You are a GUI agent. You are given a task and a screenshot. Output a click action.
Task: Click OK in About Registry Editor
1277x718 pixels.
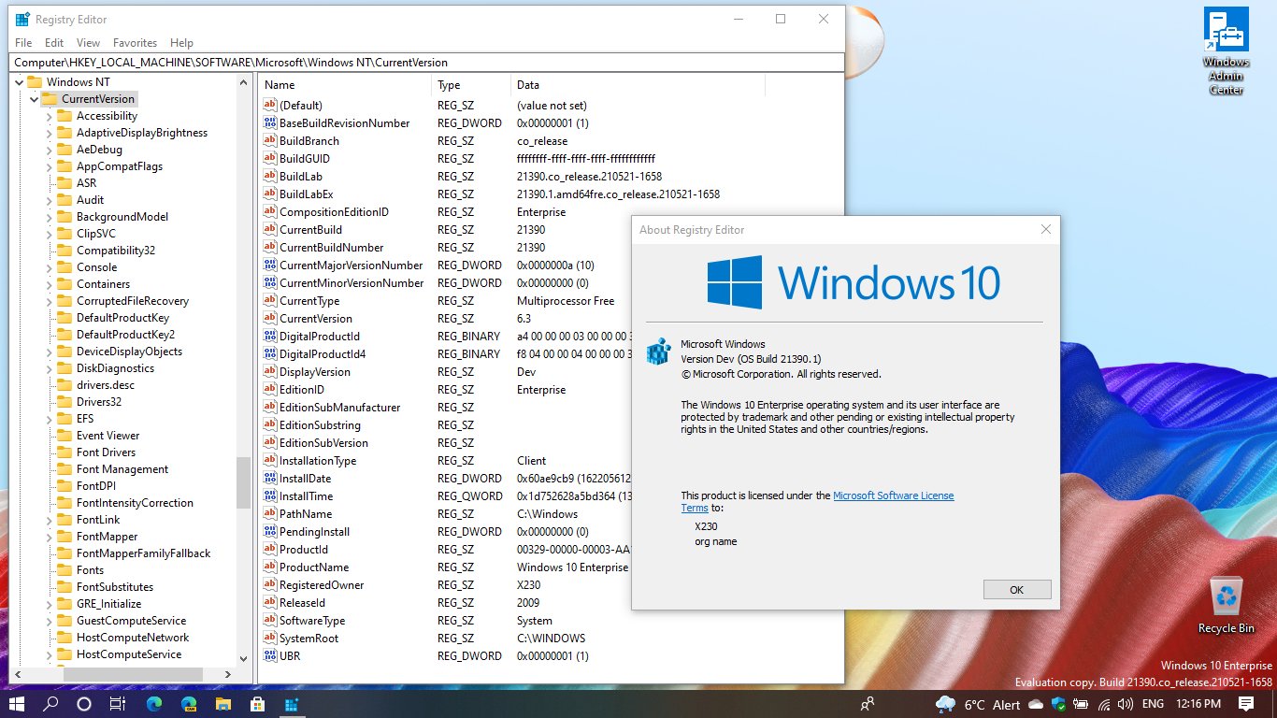pyautogui.click(x=1017, y=589)
